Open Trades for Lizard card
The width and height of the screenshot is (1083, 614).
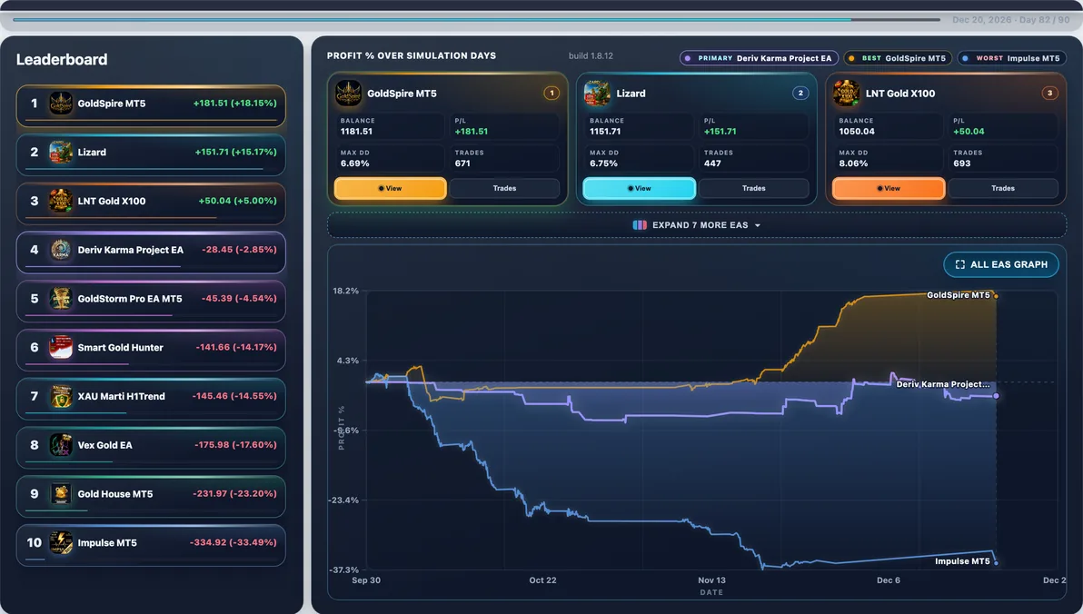point(754,188)
